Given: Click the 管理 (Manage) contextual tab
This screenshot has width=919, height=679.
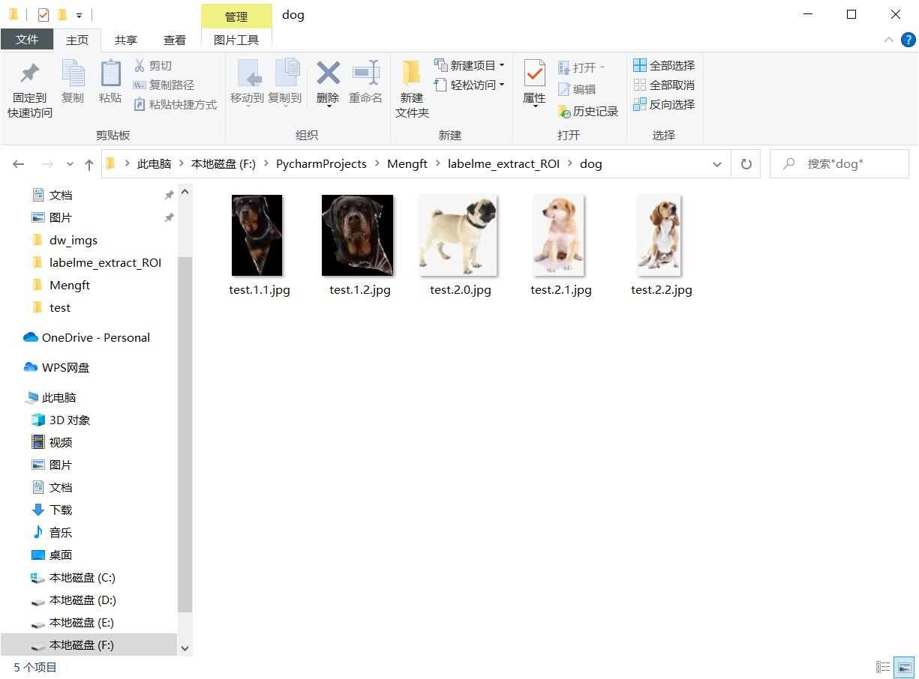Looking at the screenshot, I should [x=236, y=16].
